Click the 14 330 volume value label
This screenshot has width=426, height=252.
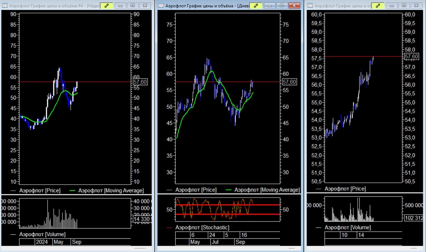tap(142, 219)
